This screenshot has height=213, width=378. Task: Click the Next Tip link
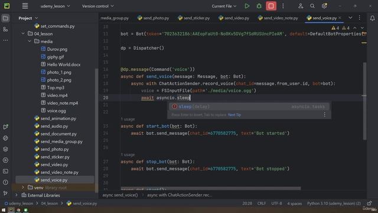coord(234,115)
